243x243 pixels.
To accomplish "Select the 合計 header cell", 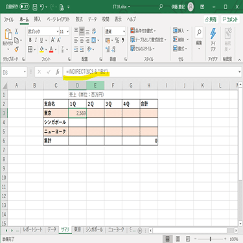I will coord(149,104).
